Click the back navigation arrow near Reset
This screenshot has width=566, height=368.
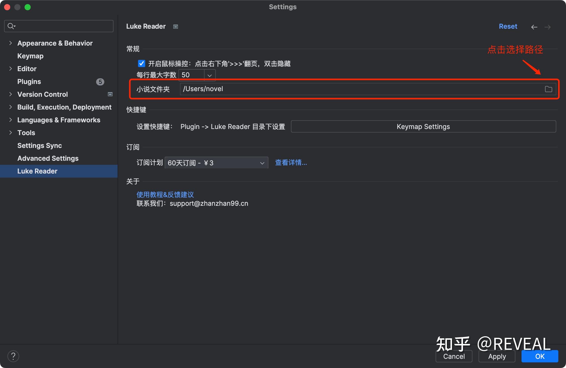[534, 27]
